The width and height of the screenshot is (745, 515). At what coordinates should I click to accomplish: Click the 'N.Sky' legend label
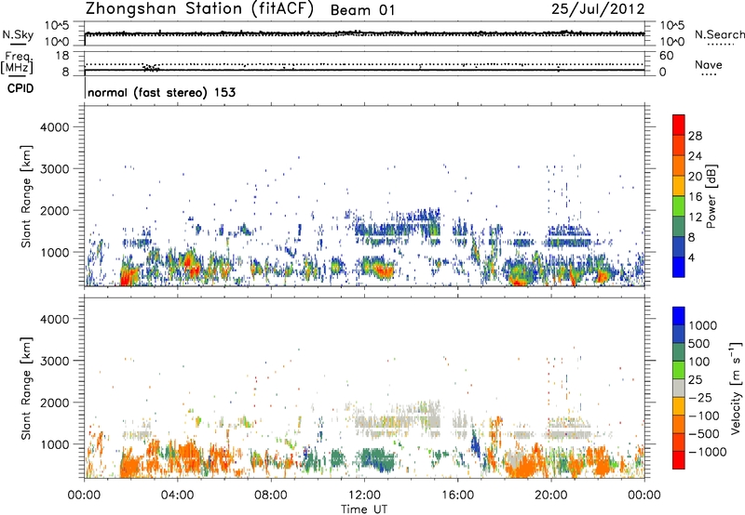(x=18, y=34)
